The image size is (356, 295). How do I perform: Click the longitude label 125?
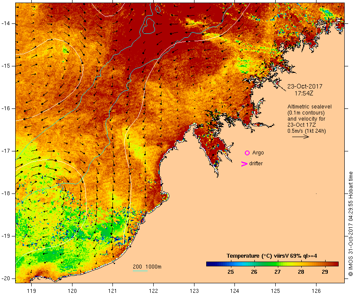[275, 291]
